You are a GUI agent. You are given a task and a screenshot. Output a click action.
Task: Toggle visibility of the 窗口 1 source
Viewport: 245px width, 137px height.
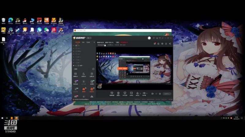click(74, 63)
